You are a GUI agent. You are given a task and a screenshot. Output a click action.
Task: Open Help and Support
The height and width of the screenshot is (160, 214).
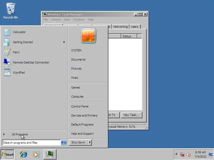(x=82, y=134)
